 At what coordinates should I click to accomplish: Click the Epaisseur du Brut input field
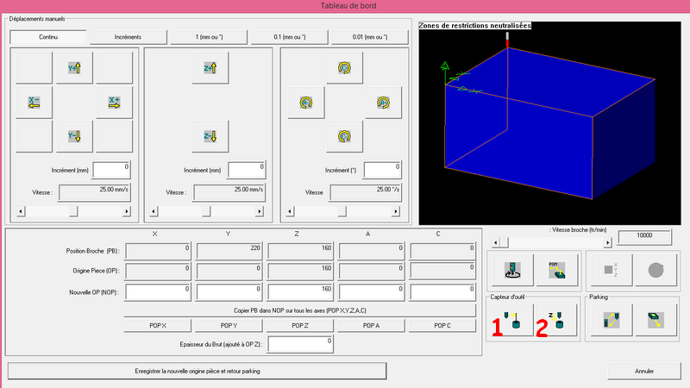click(300, 344)
